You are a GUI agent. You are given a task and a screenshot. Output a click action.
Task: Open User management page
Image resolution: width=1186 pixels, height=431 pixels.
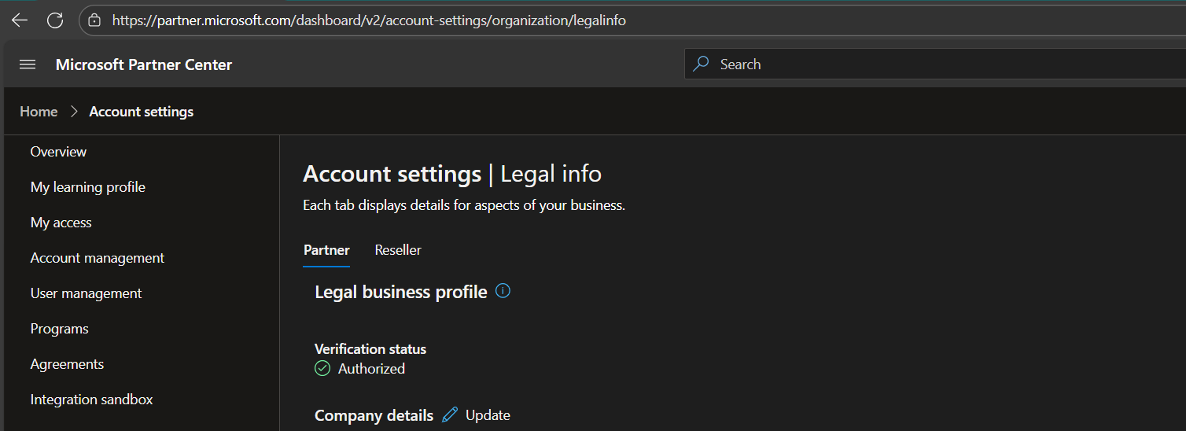pyautogui.click(x=87, y=293)
